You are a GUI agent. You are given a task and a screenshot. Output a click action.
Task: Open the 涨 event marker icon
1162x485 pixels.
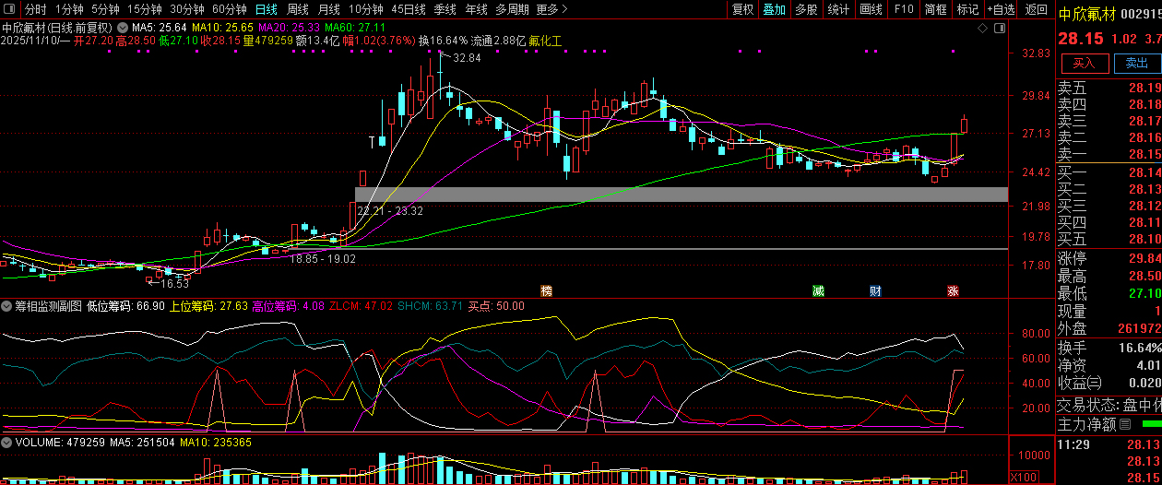click(x=953, y=290)
